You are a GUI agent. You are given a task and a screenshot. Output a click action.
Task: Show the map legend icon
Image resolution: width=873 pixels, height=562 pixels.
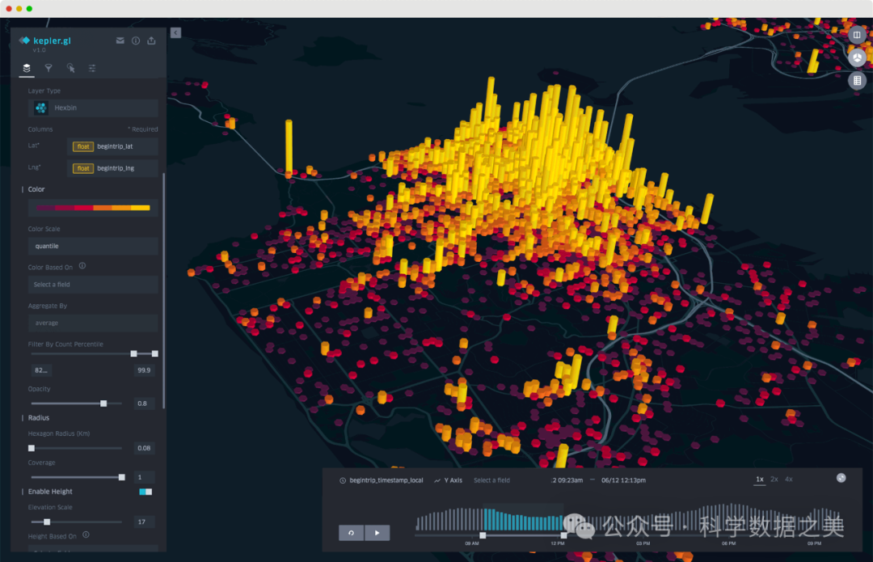(x=857, y=81)
